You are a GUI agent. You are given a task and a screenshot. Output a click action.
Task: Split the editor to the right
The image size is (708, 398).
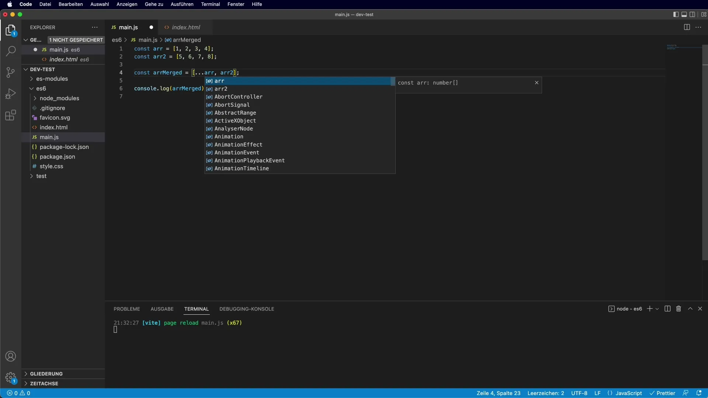point(687,27)
